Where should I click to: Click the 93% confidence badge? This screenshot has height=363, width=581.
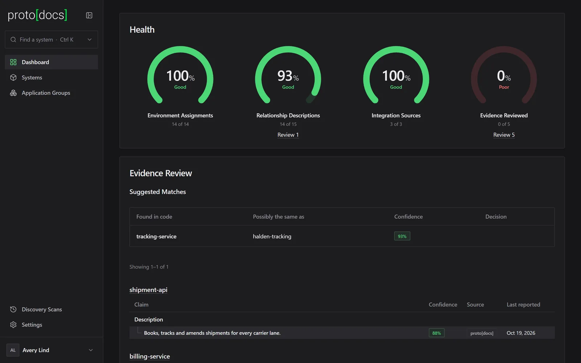(402, 236)
